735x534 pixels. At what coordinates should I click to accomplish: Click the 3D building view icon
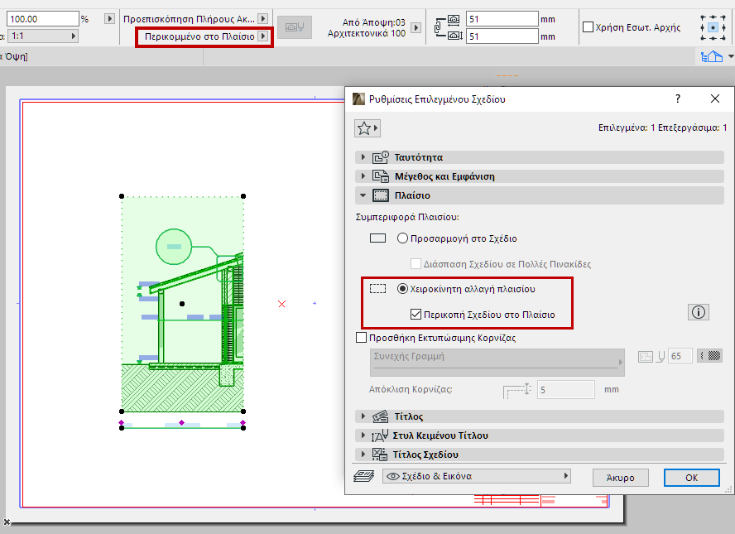point(712,57)
